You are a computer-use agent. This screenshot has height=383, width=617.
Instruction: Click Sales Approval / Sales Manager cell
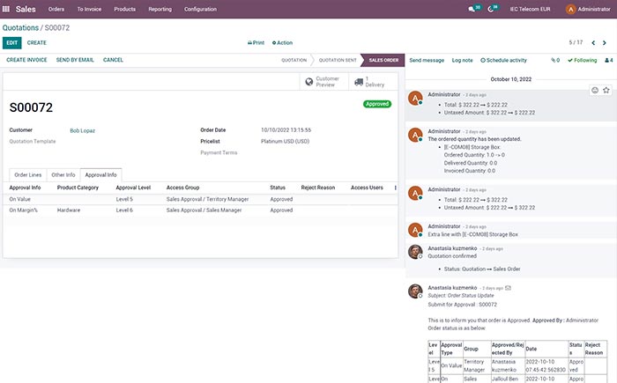[204, 210]
